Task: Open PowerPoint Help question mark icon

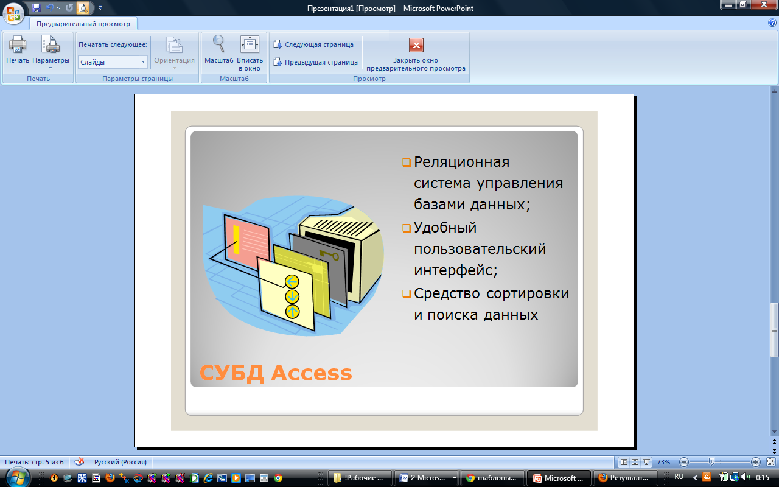Action: [x=772, y=23]
